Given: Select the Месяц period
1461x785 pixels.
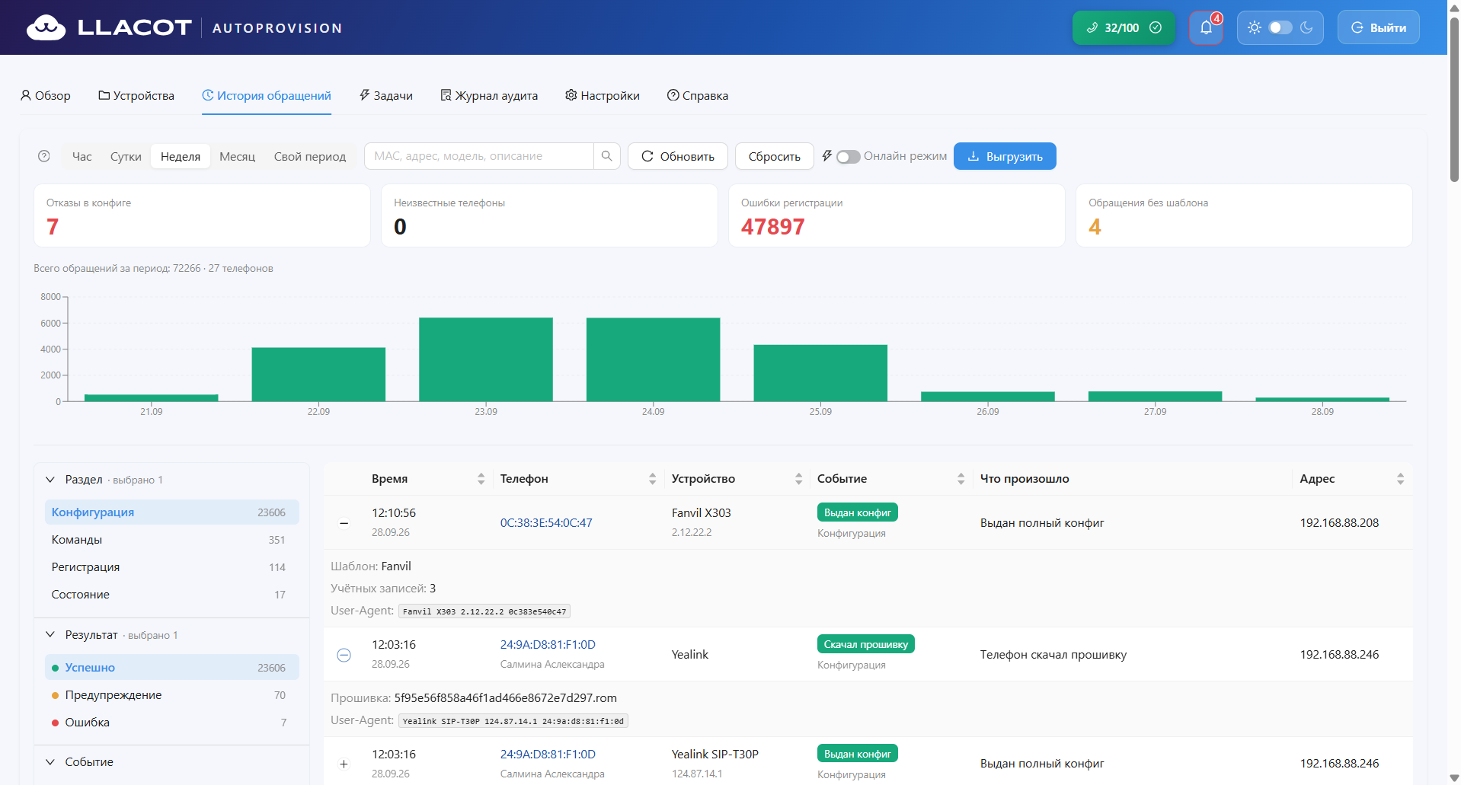Looking at the screenshot, I should click(x=237, y=156).
